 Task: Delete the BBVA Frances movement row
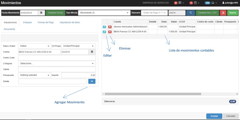click(x=110, y=32)
